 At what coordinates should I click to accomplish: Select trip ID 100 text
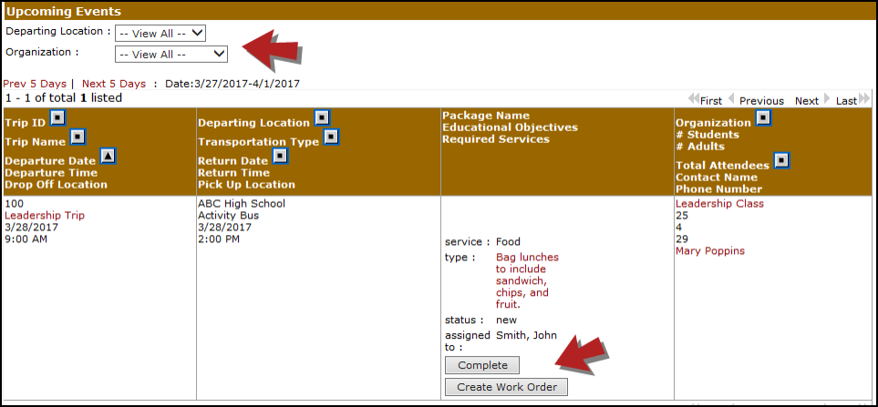tap(13, 204)
